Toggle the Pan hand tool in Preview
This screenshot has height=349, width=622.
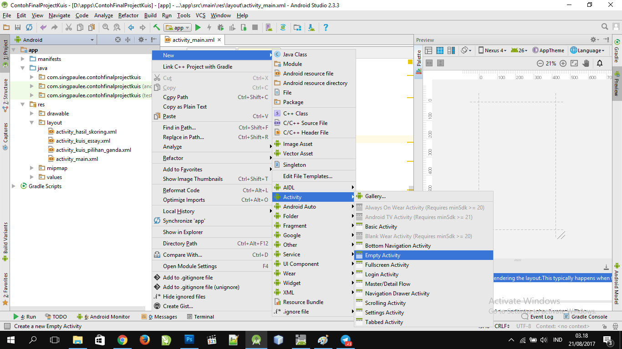[586, 63]
